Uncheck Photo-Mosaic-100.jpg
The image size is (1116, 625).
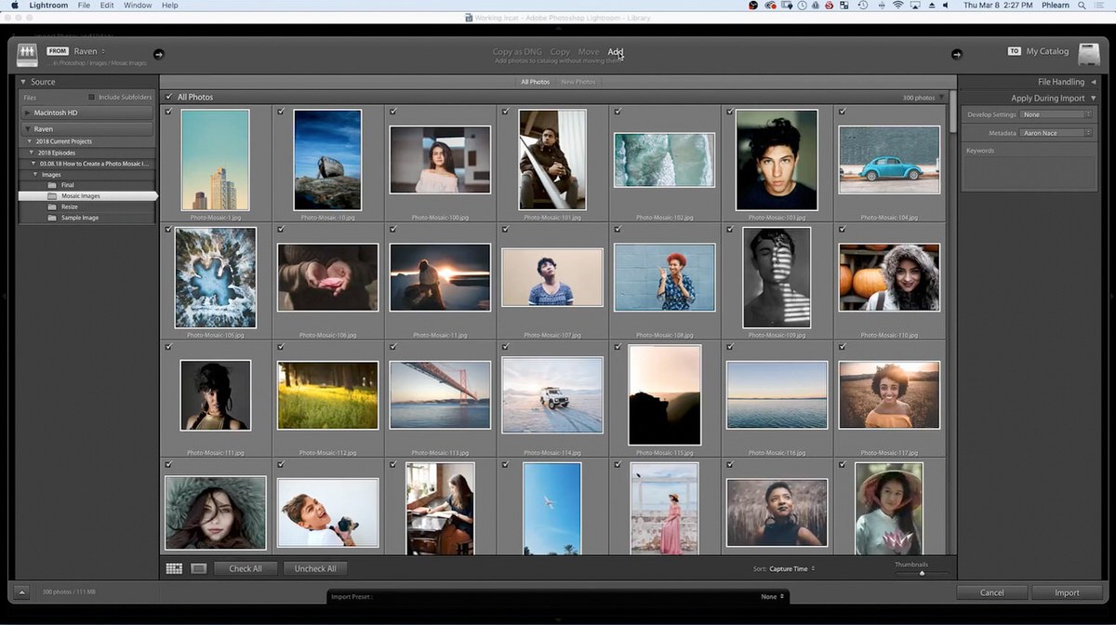point(393,112)
